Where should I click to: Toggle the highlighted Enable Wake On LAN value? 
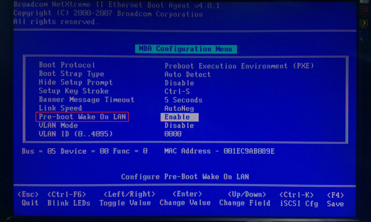point(179,117)
